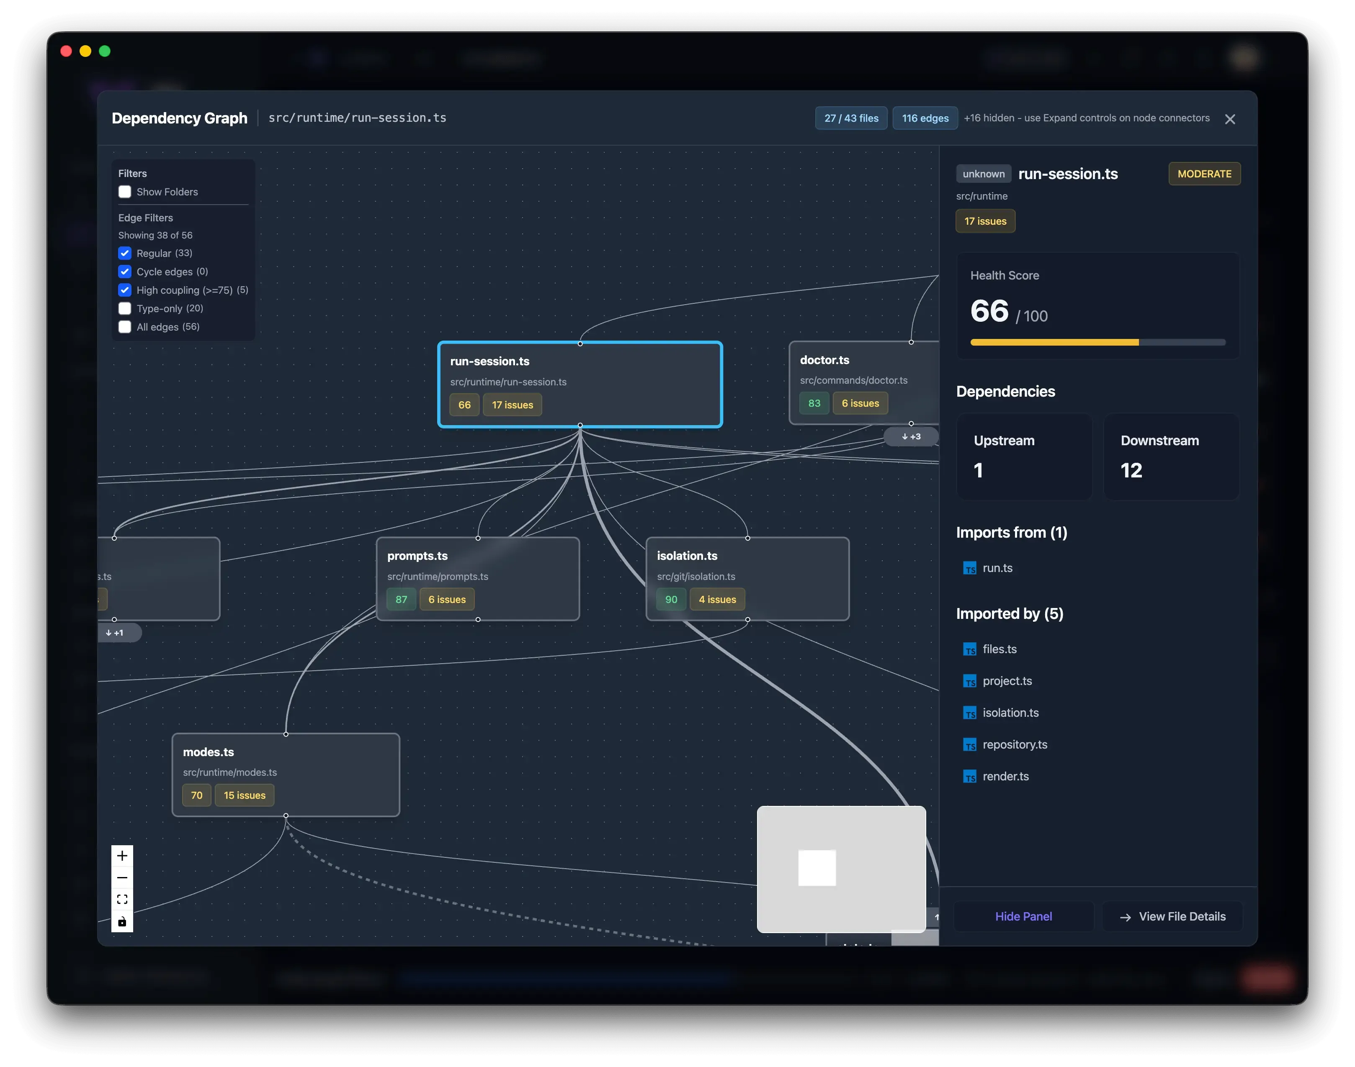This screenshot has width=1355, height=1067.
Task: Open repository.ts in Imported by list
Action: coord(1015,745)
